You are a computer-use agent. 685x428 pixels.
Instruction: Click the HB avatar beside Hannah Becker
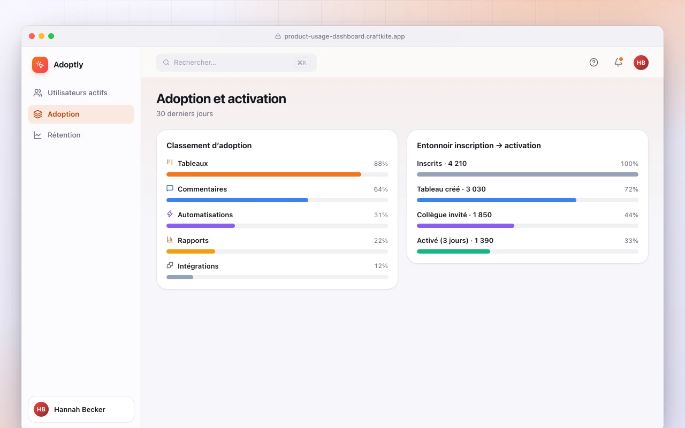[x=41, y=409]
